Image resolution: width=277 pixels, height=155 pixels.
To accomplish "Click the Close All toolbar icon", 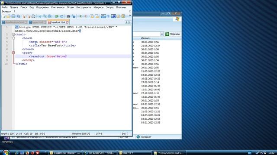I will tap(29, 16).
